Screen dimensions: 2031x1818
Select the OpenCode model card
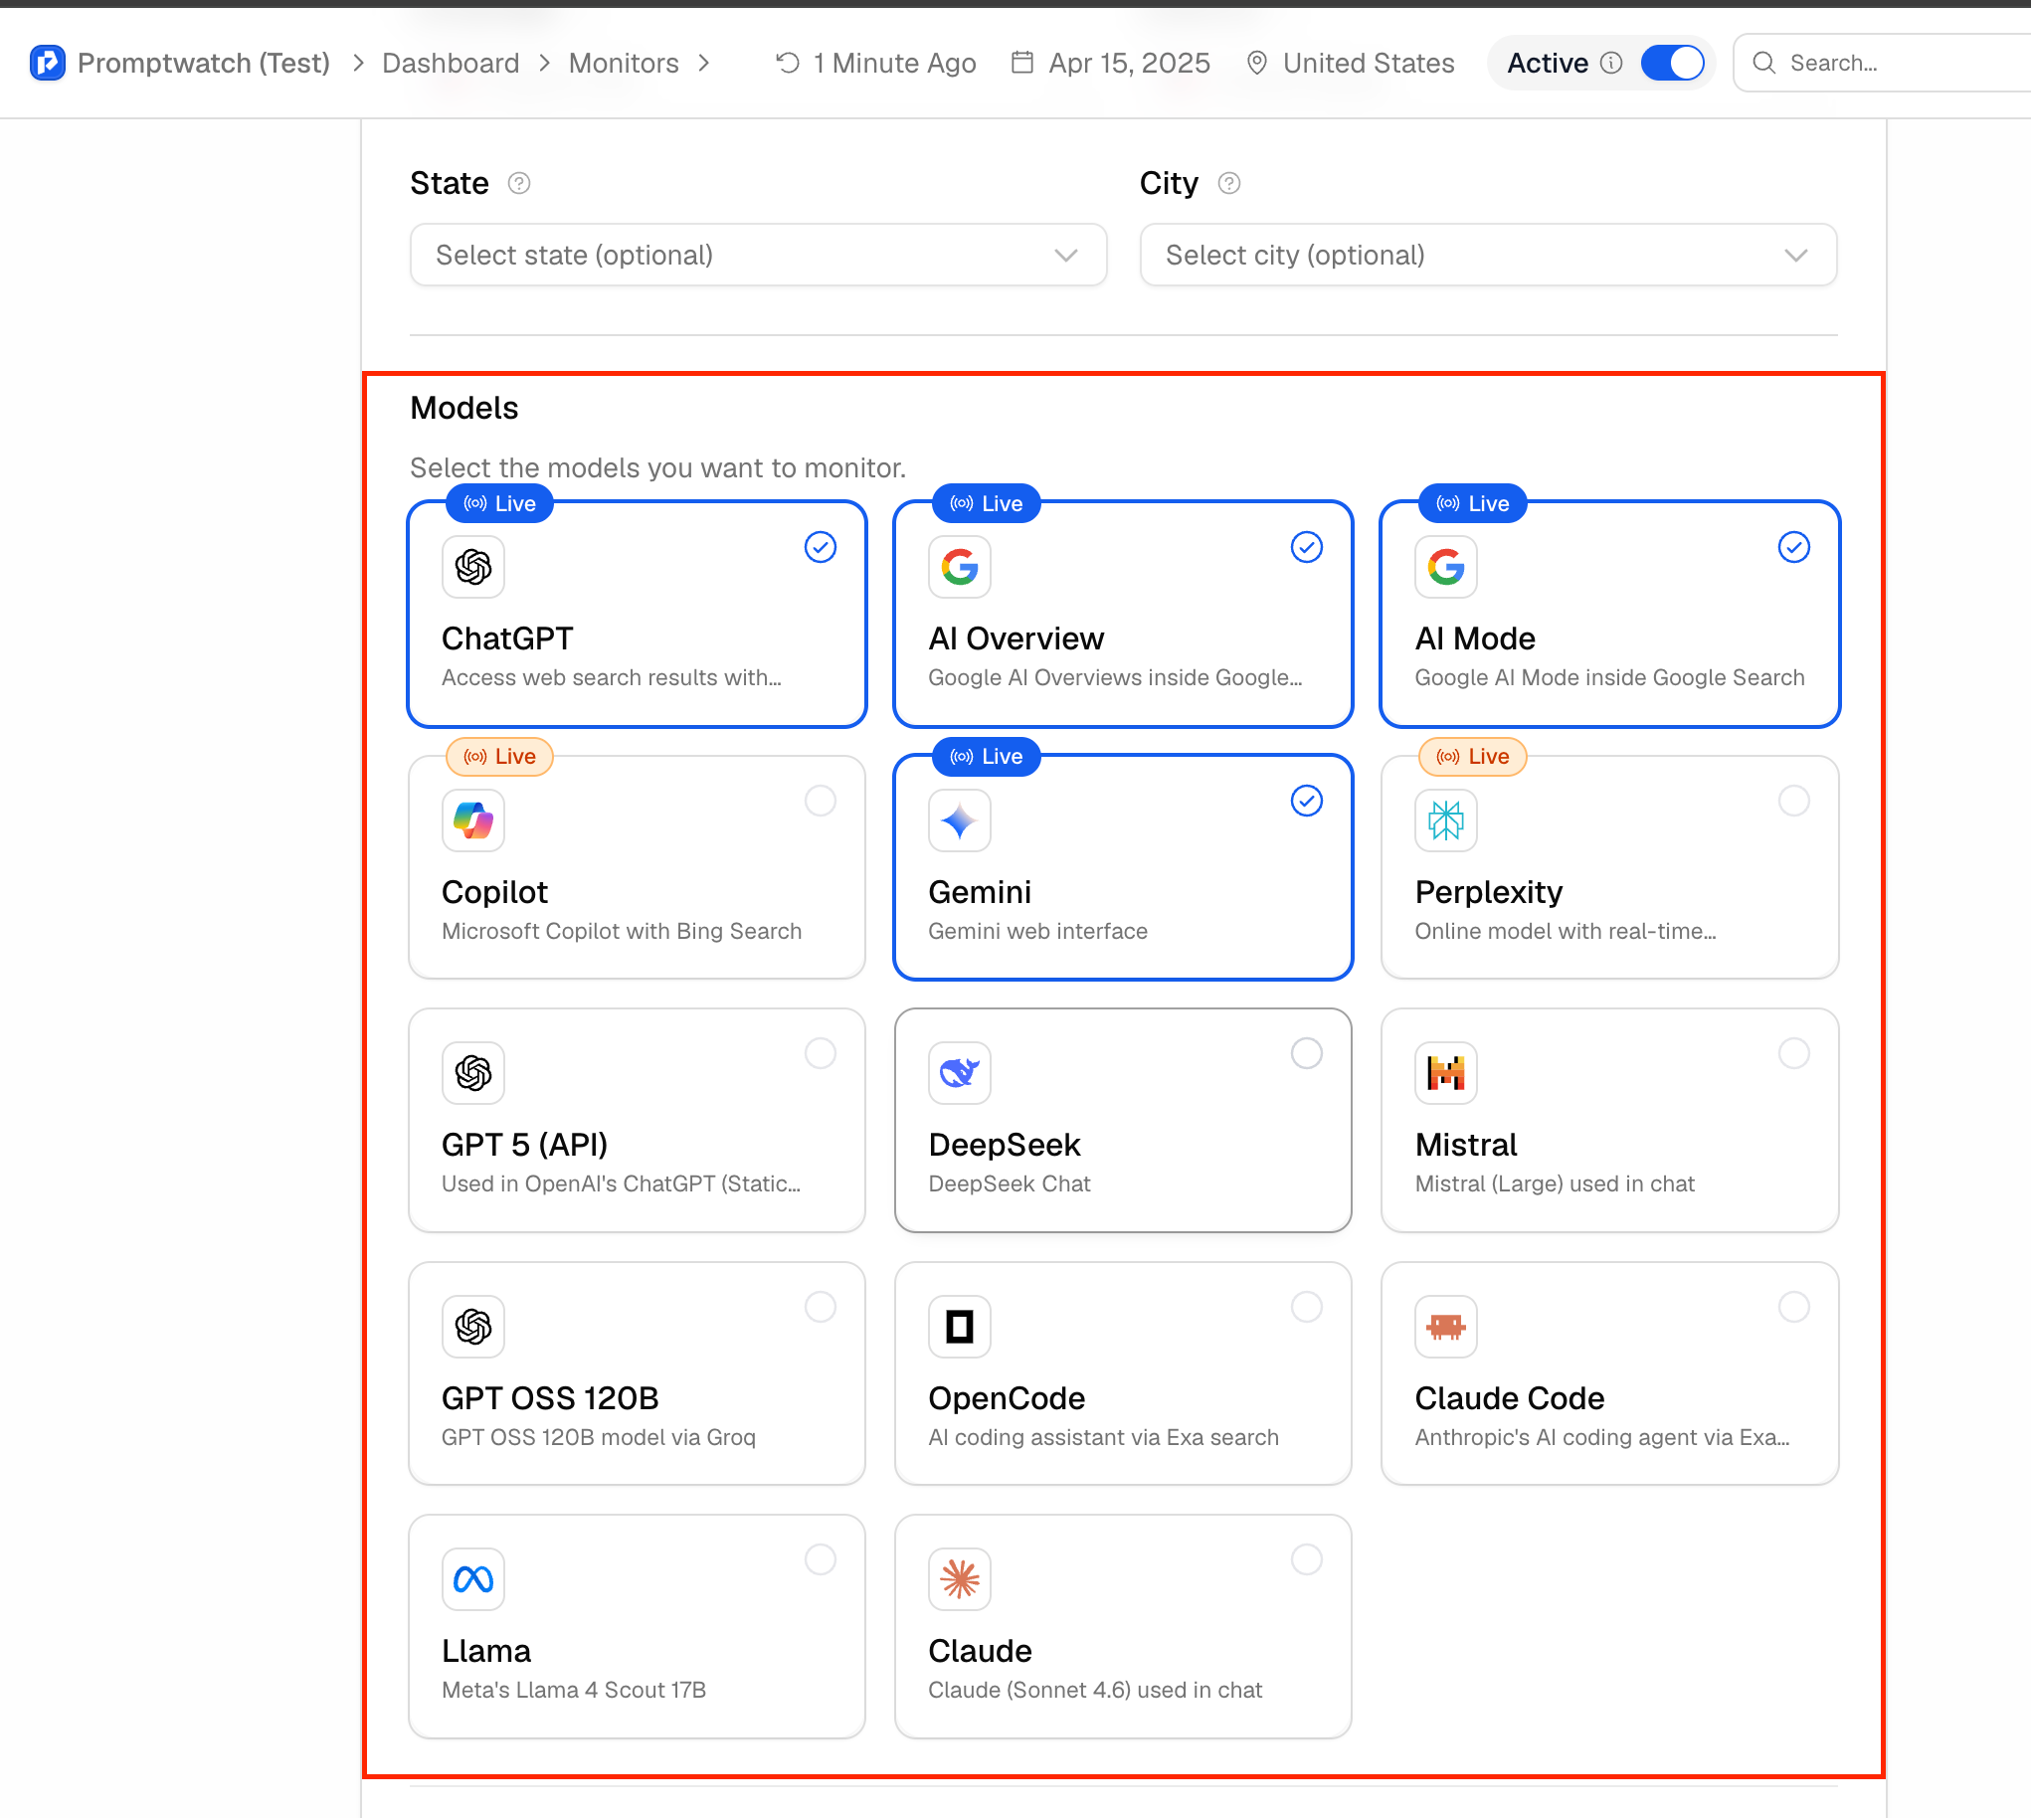[1124, 1373]
